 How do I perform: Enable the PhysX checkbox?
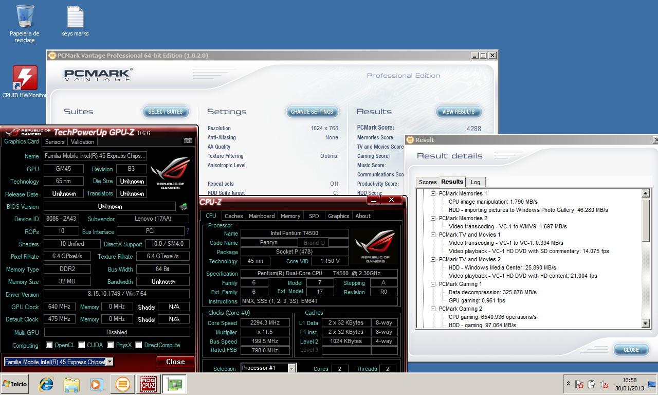pyautogui.click(x=110, y=345)
